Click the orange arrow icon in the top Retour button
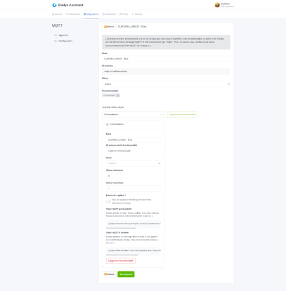This screenshot has width=286, height=291. point(106,27)
